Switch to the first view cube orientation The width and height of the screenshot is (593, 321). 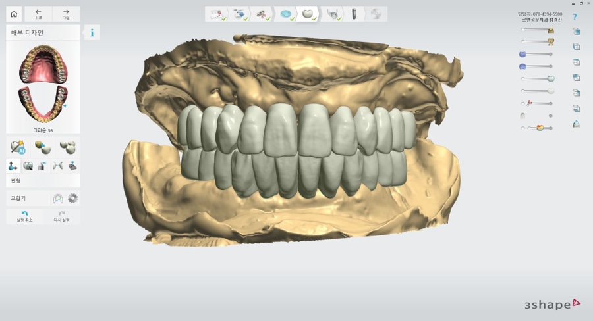576,32
